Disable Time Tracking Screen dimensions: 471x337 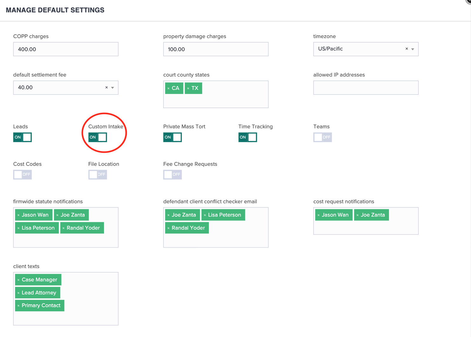[x=248, y=137]
